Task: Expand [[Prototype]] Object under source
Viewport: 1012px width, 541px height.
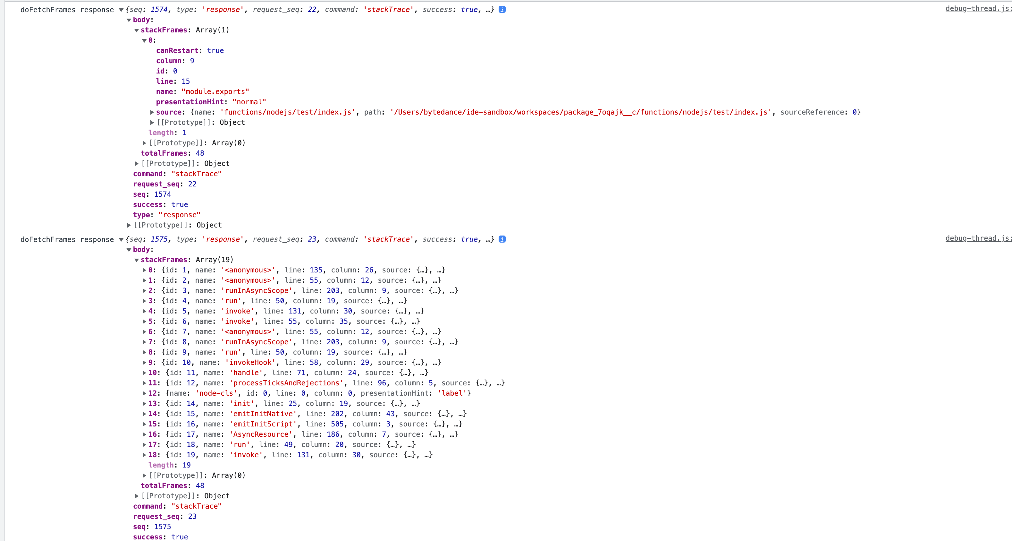Action: (152, 122)
